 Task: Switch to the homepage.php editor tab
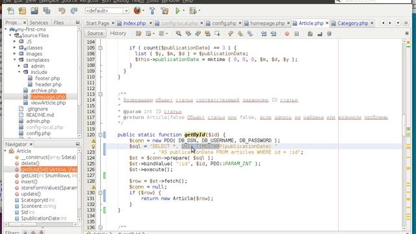(267, 23)
